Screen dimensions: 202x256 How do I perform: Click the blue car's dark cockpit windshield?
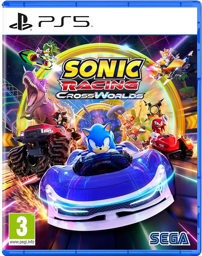pyautogui.click(x=102, y=163)
